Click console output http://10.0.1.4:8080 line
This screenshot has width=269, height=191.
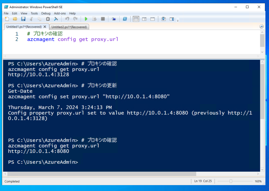38,151
